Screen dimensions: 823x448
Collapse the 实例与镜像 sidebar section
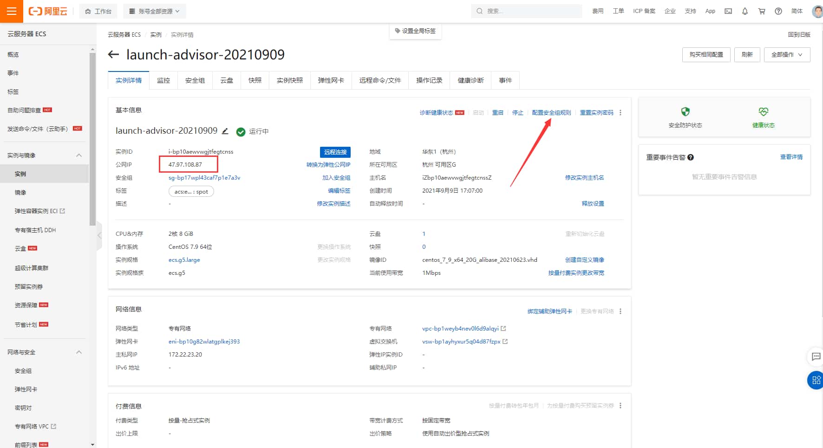(x=79, y=155)
